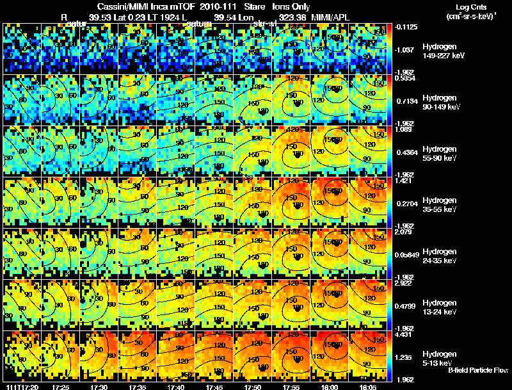The height and width of the screenshot is (390, 512).
Task: Click the Hydrogen 55-90 keV row label
Action: tap(440, 154)
